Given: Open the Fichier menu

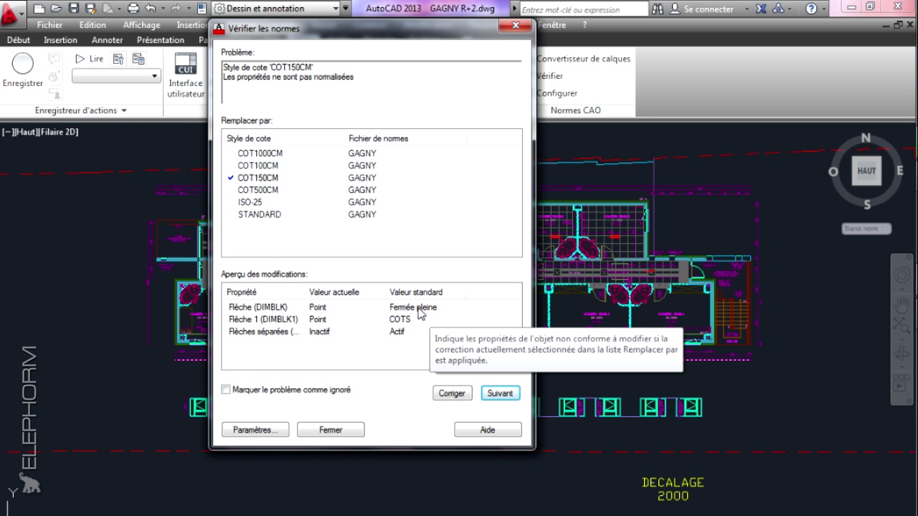Looking at the screenshot, I should coord(49,25).
